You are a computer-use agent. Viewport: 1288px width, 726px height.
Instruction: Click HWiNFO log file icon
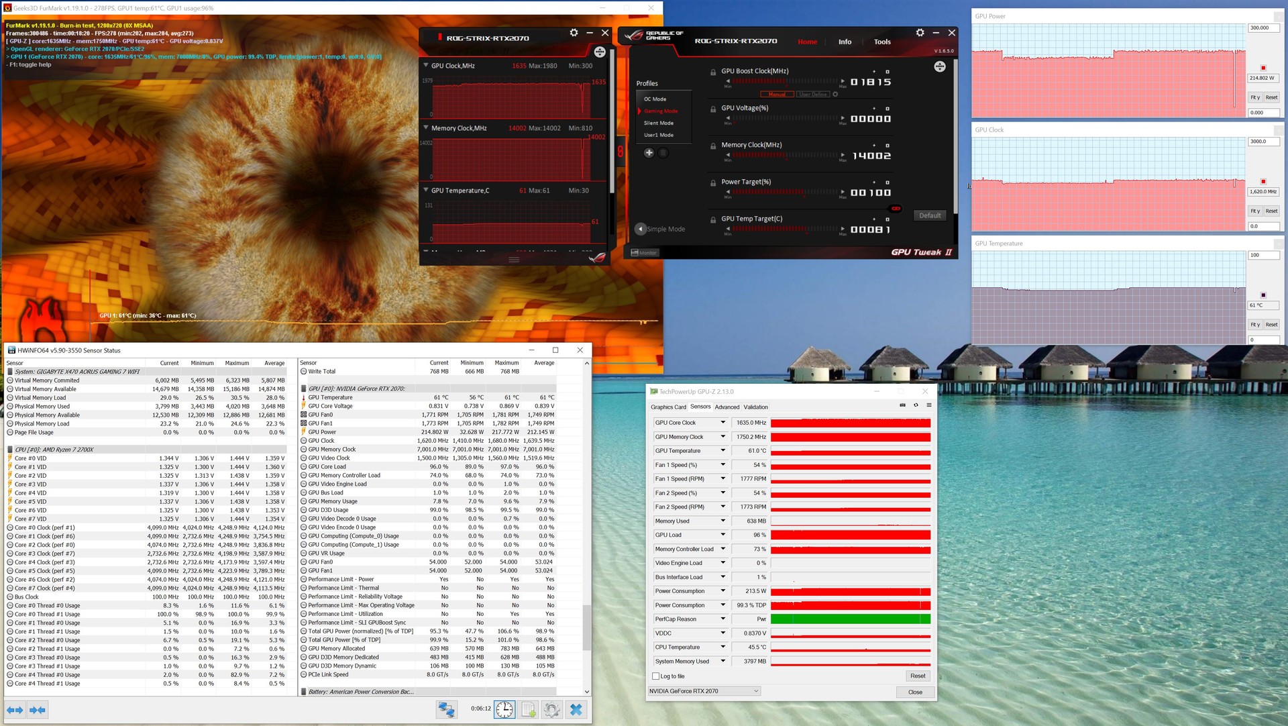click(529, 710)
